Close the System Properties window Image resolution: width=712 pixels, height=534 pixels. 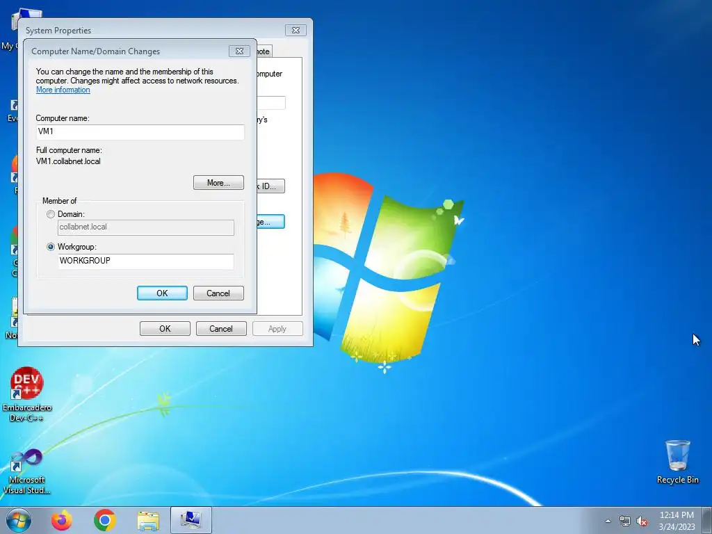point(296,31)
